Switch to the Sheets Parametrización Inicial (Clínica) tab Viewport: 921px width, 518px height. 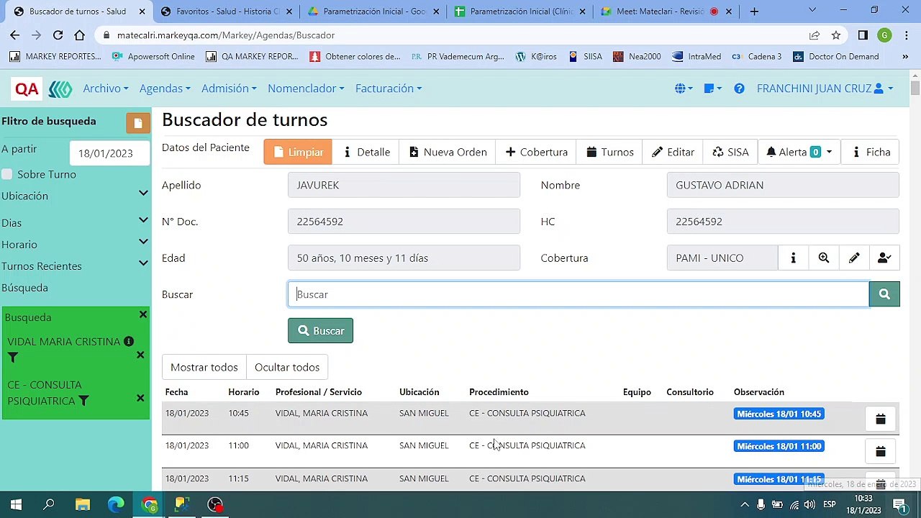(x=520, y=12)
